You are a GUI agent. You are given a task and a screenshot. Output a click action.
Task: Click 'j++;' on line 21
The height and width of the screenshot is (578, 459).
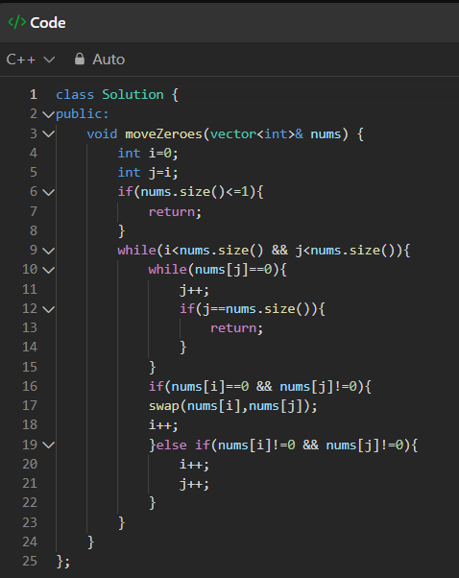(x=194, y=484)
